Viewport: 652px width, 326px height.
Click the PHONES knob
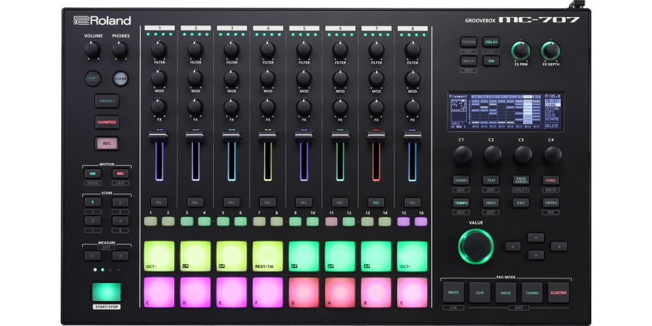pyautogui.click(x=120, y=50)
